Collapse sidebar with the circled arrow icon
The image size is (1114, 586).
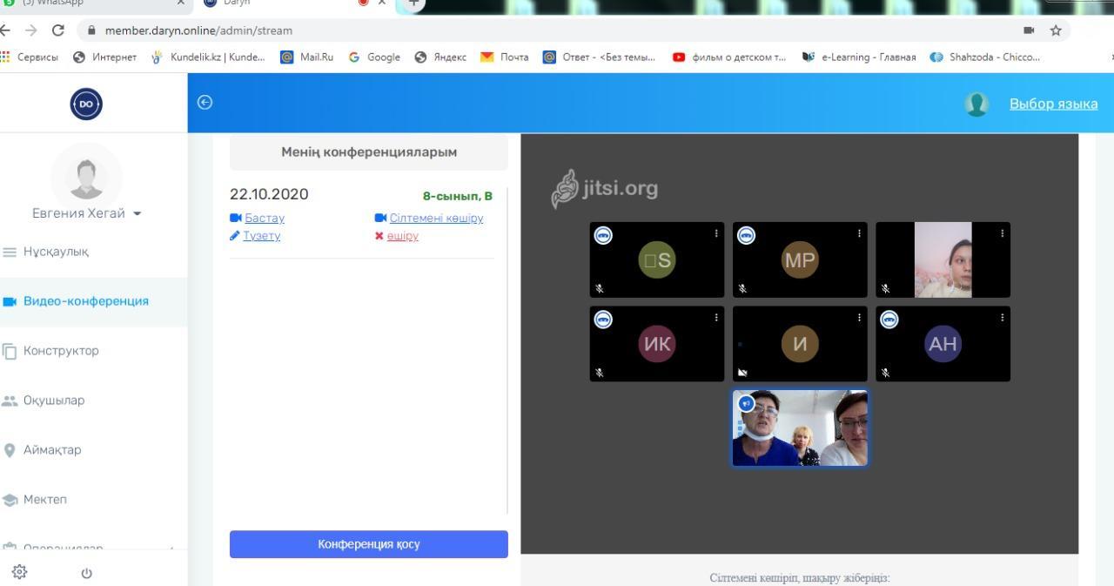(x=205, y=103)
